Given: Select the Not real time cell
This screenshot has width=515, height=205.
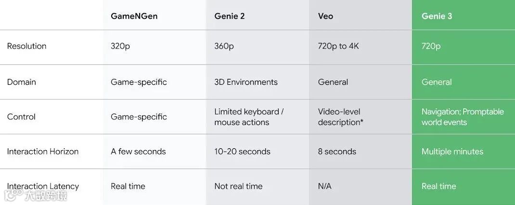Looking at the screenshot, I should [x=238, y=186].
